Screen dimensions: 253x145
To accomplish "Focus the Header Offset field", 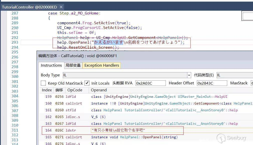I will coord(212,83).
